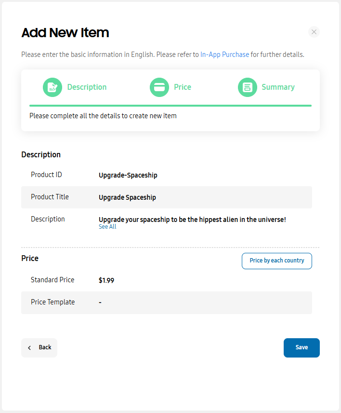This screenshot has height=413, width=341.
Task: Save the new item
Action: coord(302,347)
